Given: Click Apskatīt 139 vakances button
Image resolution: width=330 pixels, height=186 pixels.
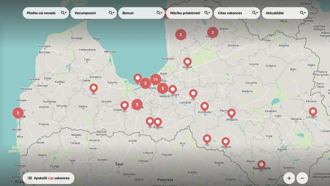Looking at the screenshot, I should (49, 178).
